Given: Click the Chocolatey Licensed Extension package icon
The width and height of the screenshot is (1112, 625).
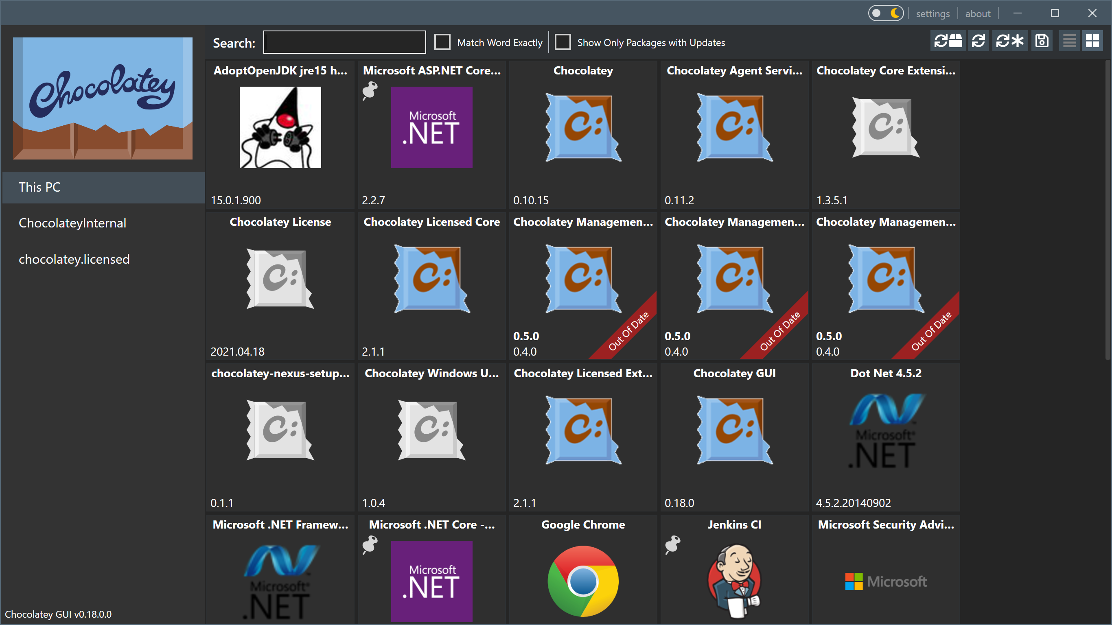Looking at the screenshot, I should point(583,431).
